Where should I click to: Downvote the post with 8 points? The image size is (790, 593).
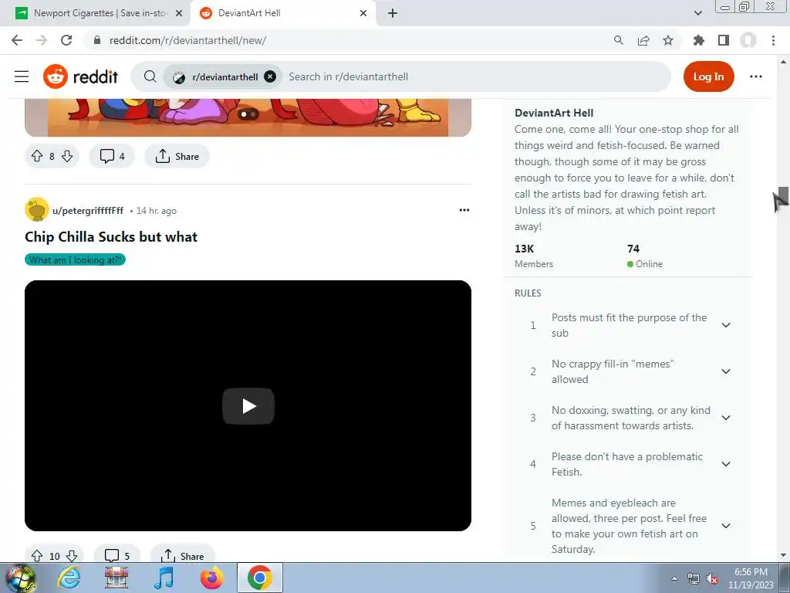(x=67, y=156)
